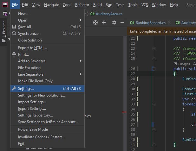Close the RankingRecord.cs tab with X
This screenshot has height=151, width=196.
coord(169,22)
